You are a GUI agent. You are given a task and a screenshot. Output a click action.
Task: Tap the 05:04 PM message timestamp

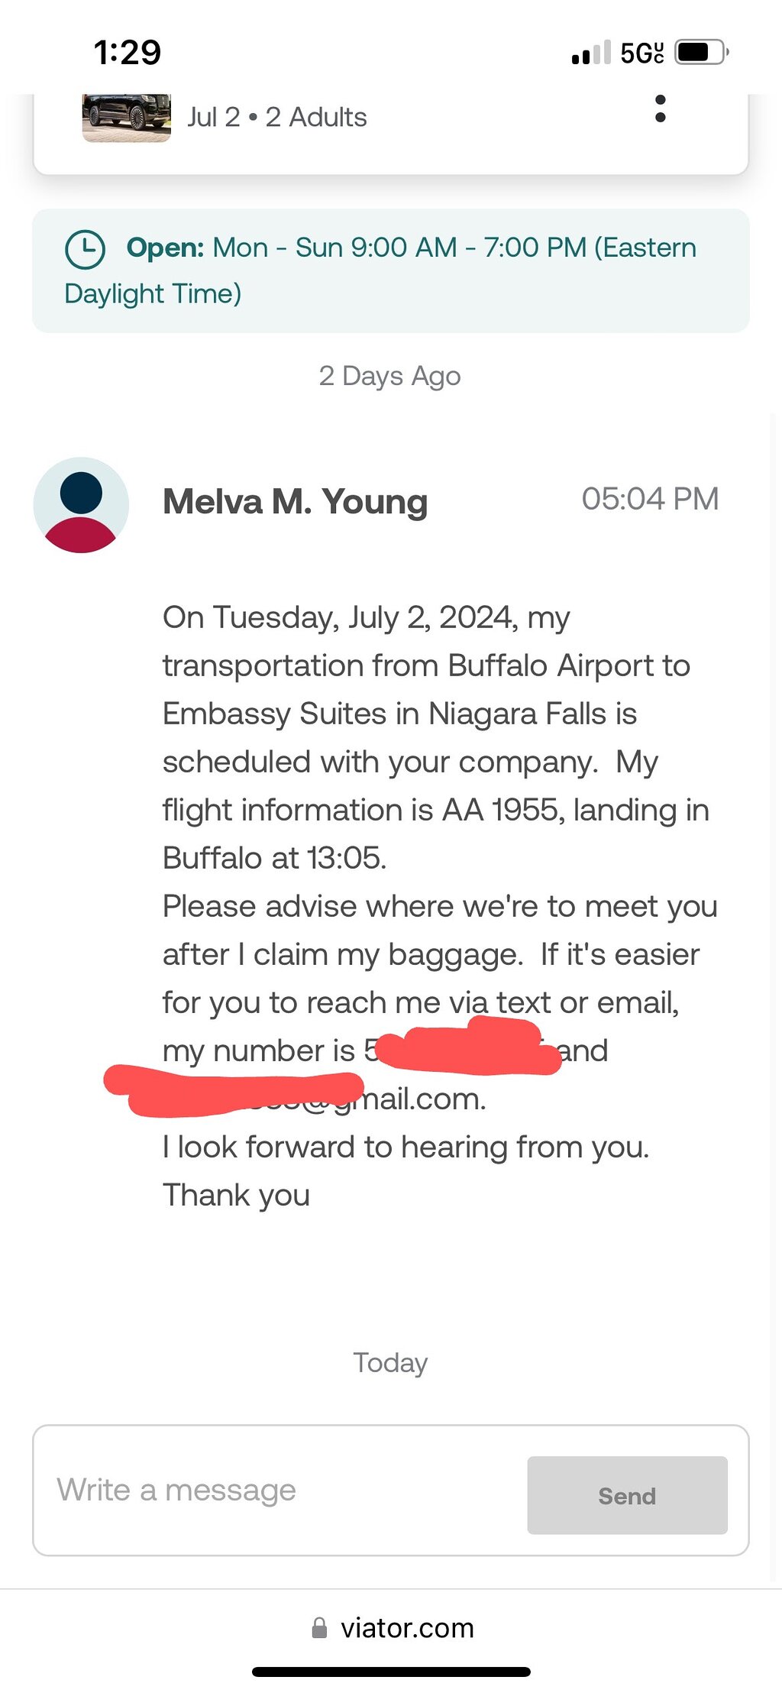tap(650, 499)
